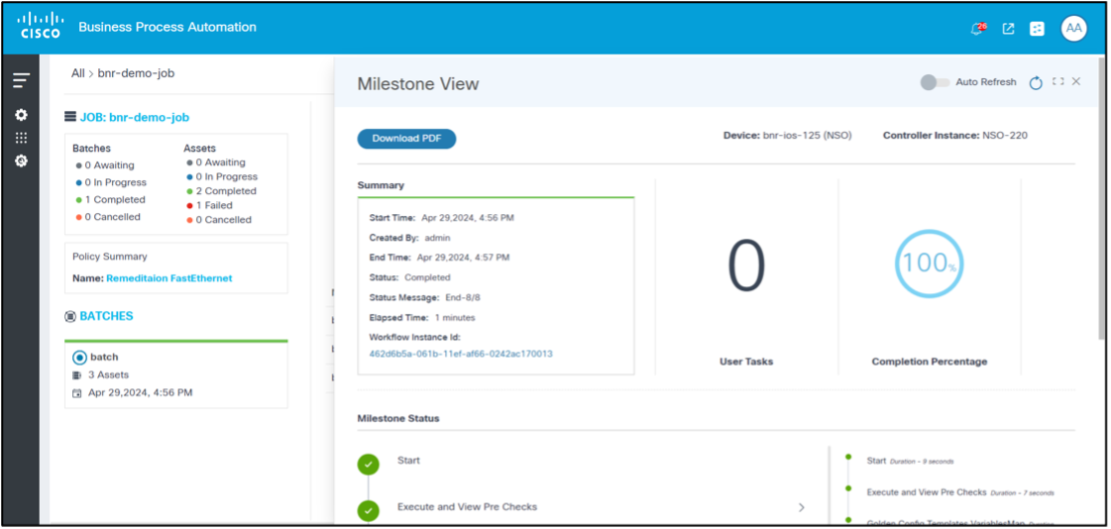
Task: Click the Completion Percentage label
Action: pyautogui.click(x=929, y=362)
